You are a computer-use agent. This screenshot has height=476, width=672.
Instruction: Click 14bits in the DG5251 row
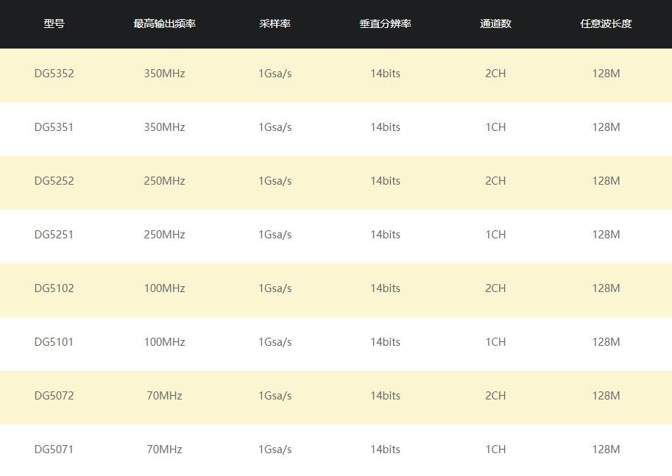pos(385,235)
